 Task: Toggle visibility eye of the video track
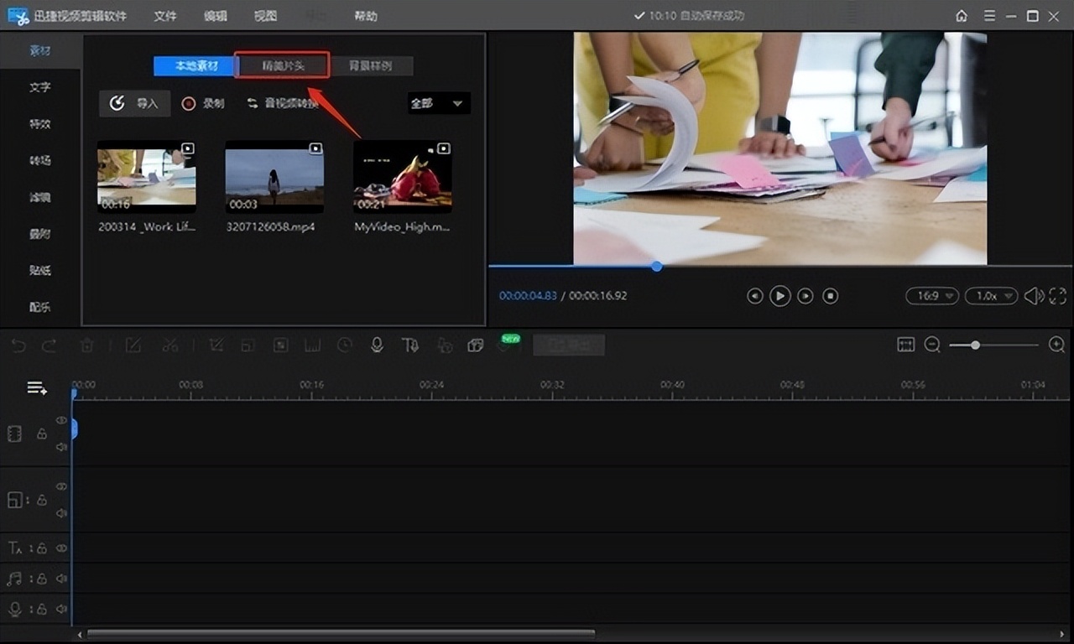tap(61, 420)
